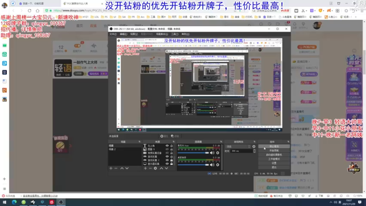The width and height of the screenshot is (366, 206).
Task: Click 启动虚拟摄像机 virtual camera button
Action: [274, 155]
